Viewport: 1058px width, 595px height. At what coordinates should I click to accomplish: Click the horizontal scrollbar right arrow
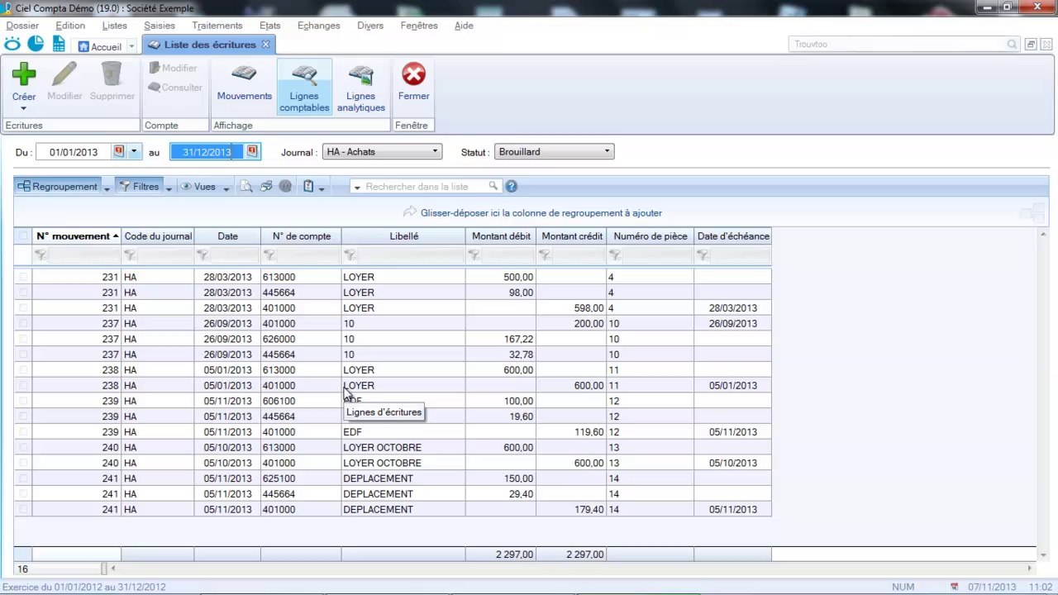point(1030,569)
